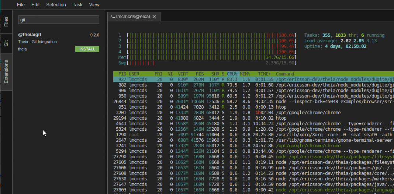Click the Swp usage meter 2.39G/15.9G
The image size is (394, 194).
[x=207, y=63]
